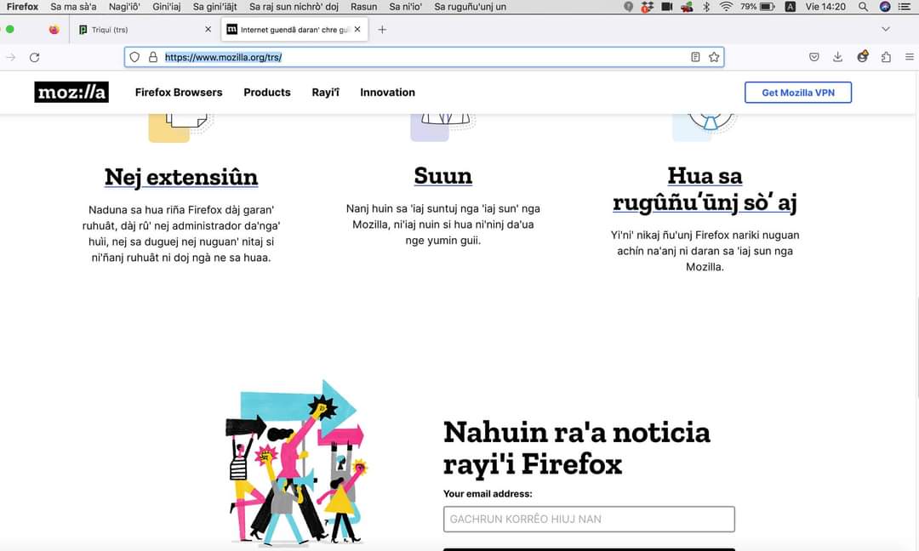The width and height of the screenshot is (919, 551).
Task: Click the URL address bar
Action: coord(425,57)
